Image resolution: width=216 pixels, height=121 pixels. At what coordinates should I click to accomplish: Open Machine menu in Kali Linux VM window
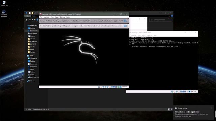[x=46, y=17]
